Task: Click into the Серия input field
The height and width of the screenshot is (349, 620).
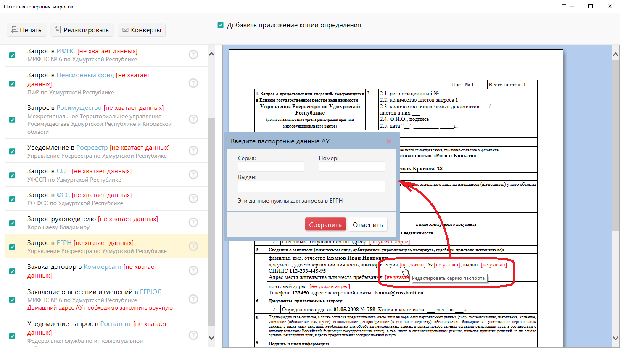Action: 271,167
